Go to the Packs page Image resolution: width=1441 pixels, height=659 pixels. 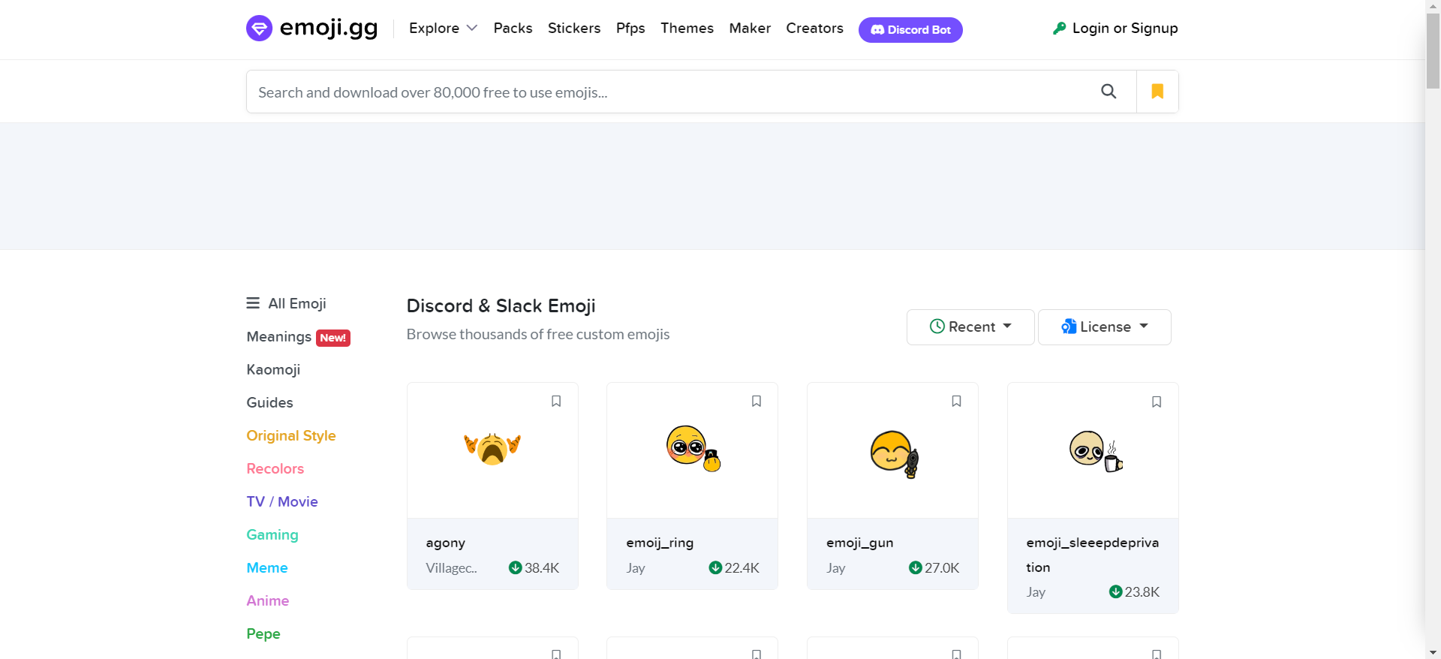[x=513, y=29]
